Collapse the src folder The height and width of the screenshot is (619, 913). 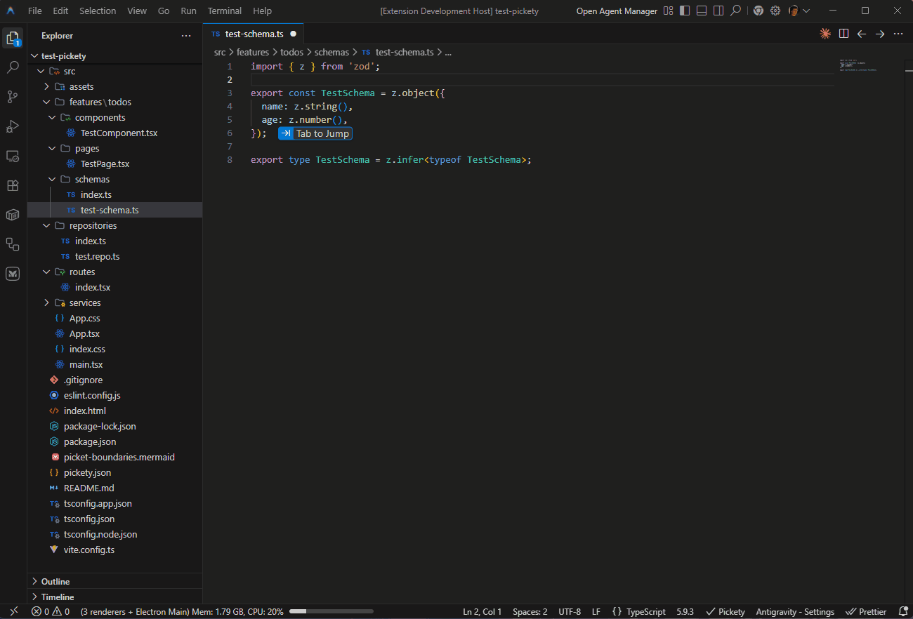click(x=41, y=71)
